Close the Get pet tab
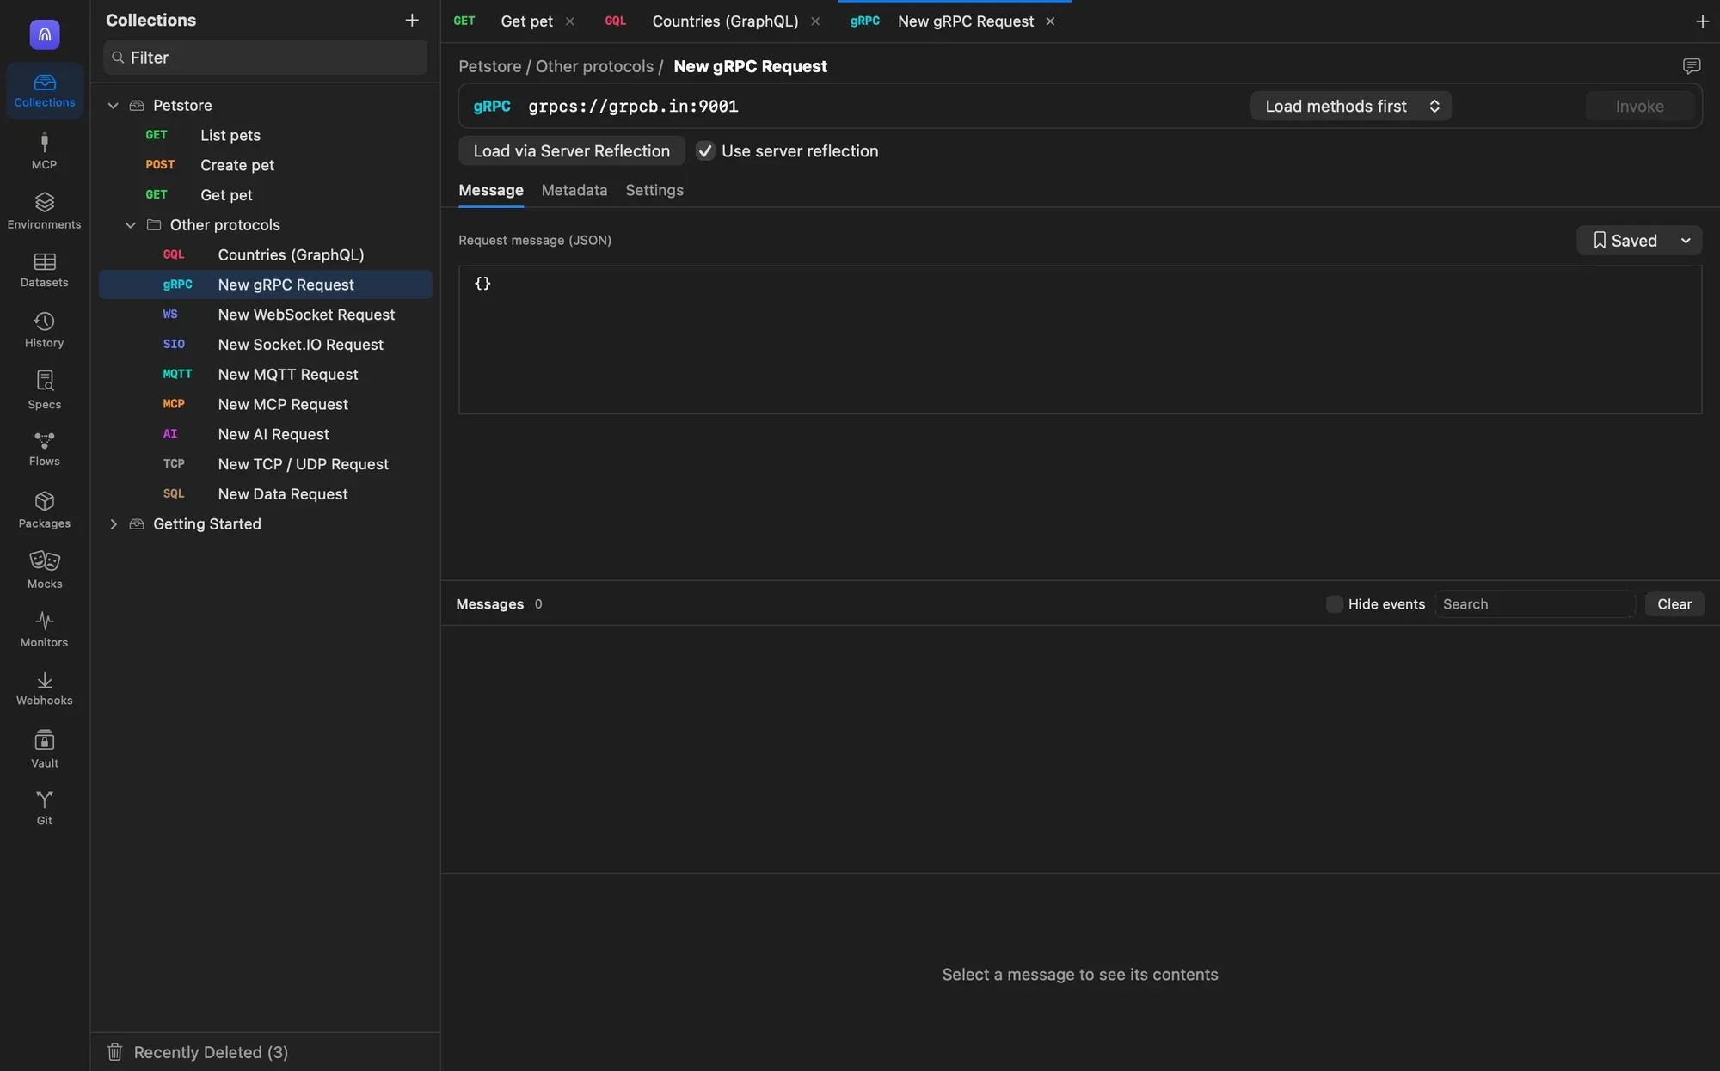1720x1071 pixels. point(569,21)
